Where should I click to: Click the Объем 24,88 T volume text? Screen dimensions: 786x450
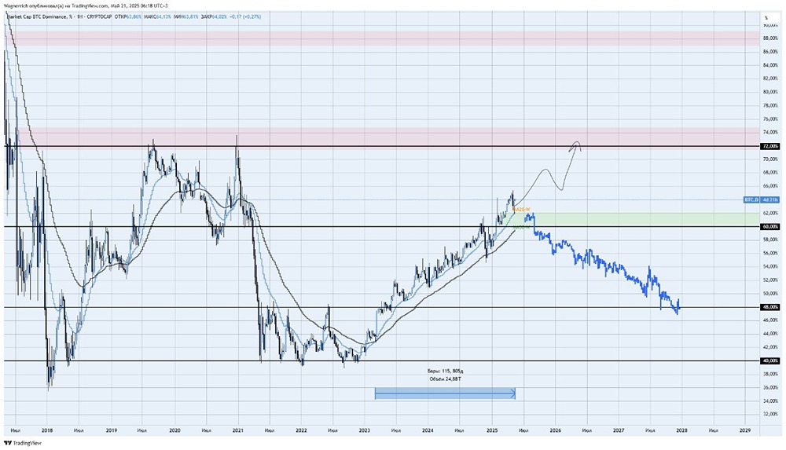tap(446, 379)
